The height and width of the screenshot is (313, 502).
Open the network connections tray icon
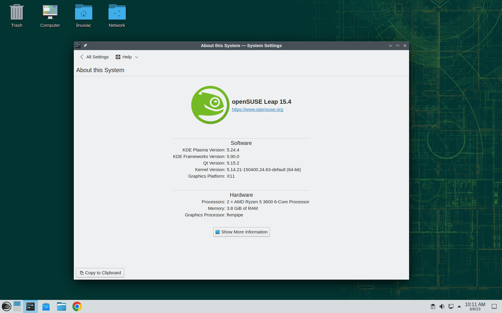451,306
